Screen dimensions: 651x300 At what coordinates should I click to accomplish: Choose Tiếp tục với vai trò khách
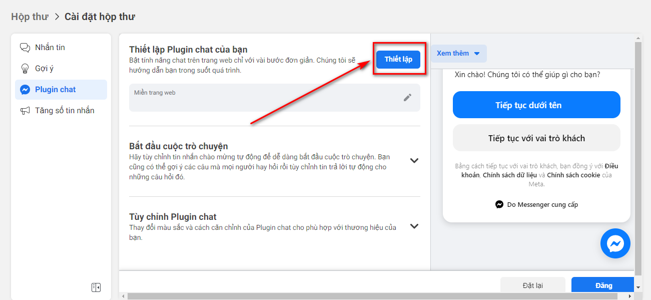[536, 138]
